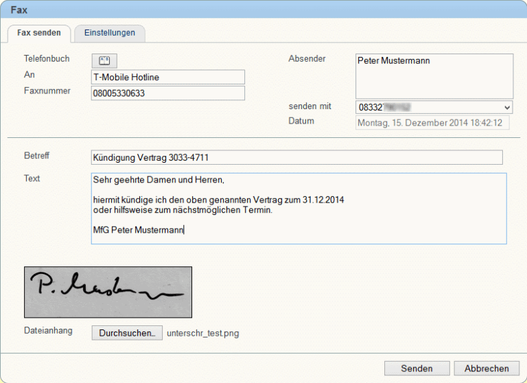Focus the Betreff subject field
This screenshot has width=527, height=383.
[296, 158]
